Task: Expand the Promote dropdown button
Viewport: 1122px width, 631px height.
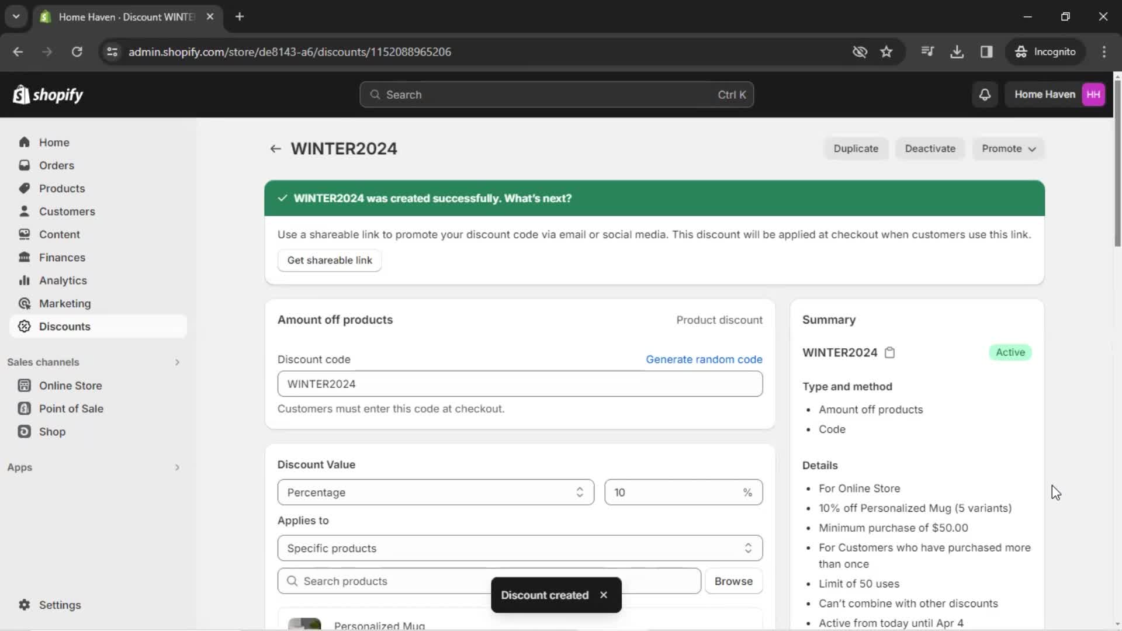Action: (x=1009, y=148)
